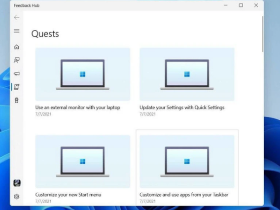Select the Quests icon in the sidebar
This screenshot has height=210, width=280.
point(17,87)
